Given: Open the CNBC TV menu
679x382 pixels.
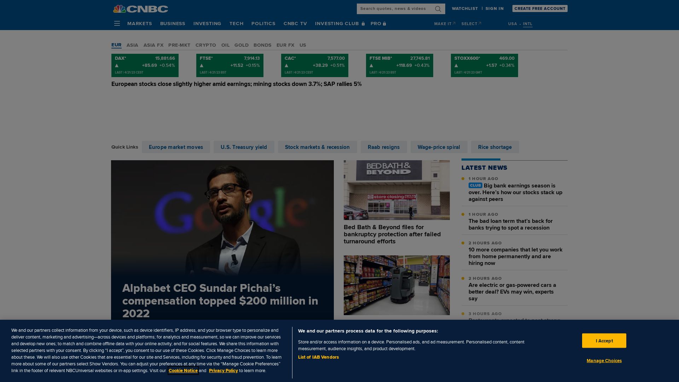Looking at the screenshot, I should click(295, 23).
